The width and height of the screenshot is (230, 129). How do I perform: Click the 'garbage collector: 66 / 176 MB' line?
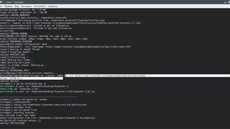[23, 10]
